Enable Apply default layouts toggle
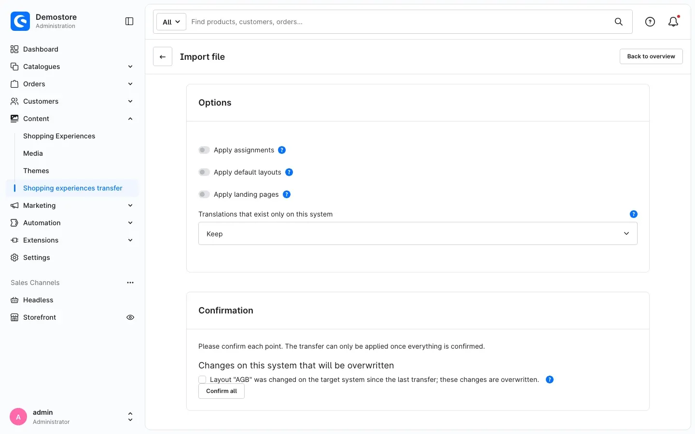This screenshot has height=434, width=695. pyautogui.click(x=204, y=172)
